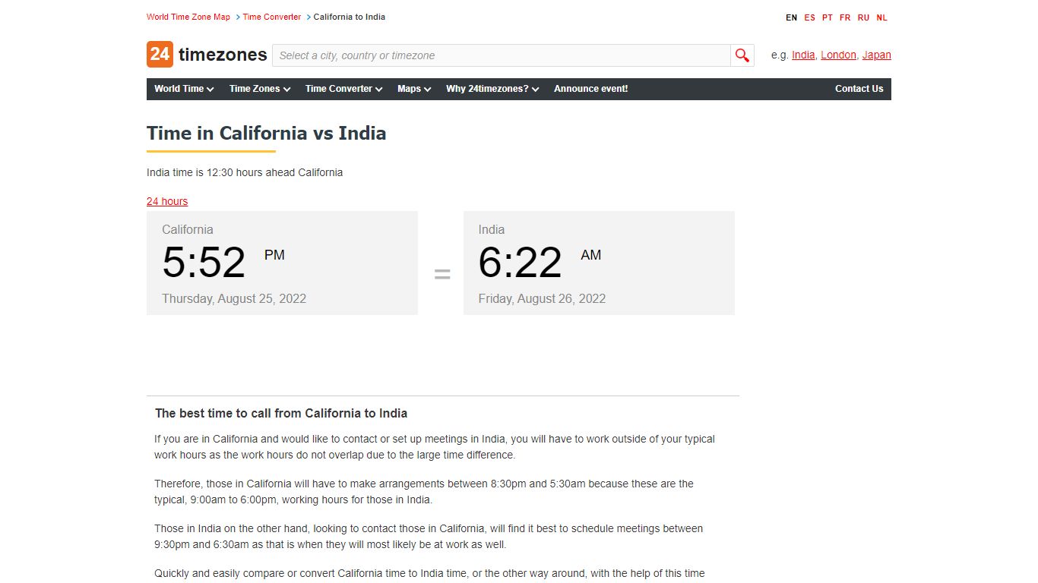The image size is (1038, 583).
Task: Click India time 6:22
Action: [x=520, y=263]
